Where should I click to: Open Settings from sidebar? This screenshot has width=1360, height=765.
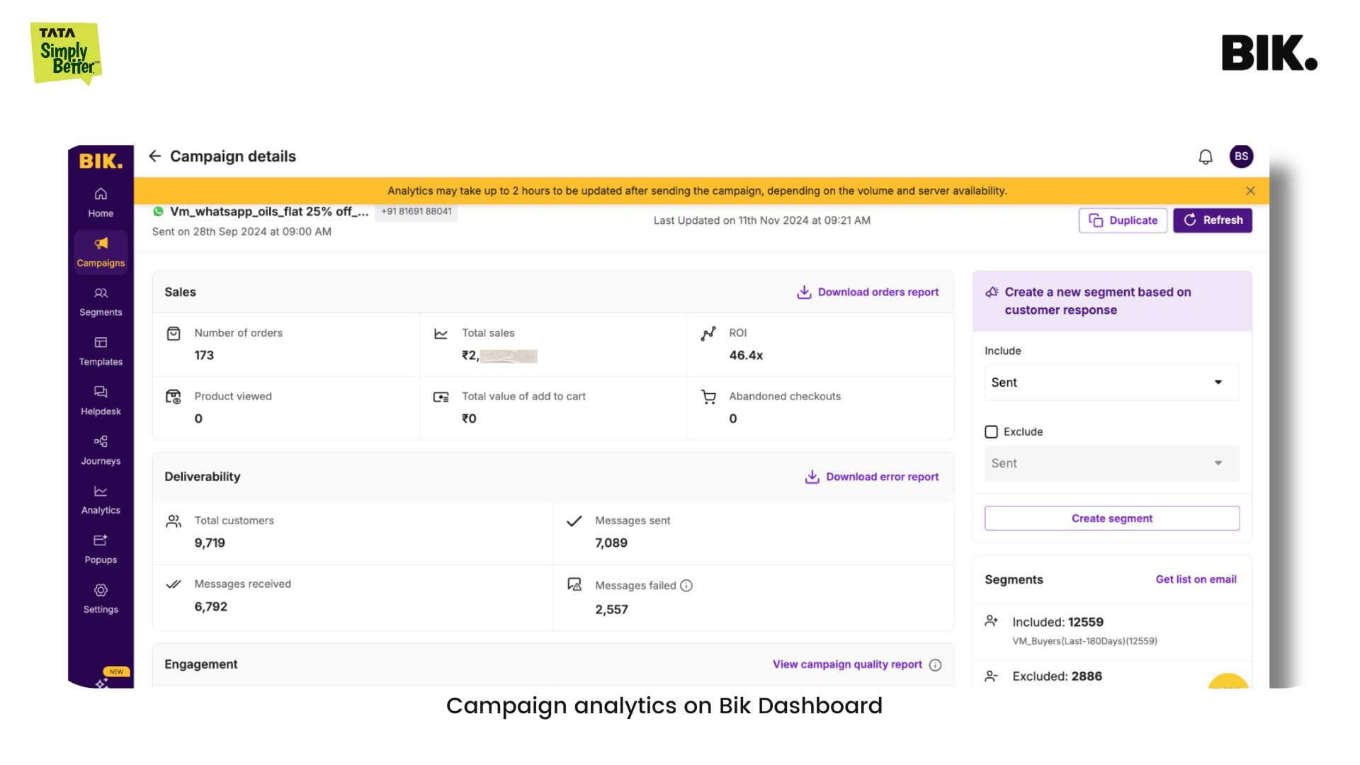tap(100, 597)
